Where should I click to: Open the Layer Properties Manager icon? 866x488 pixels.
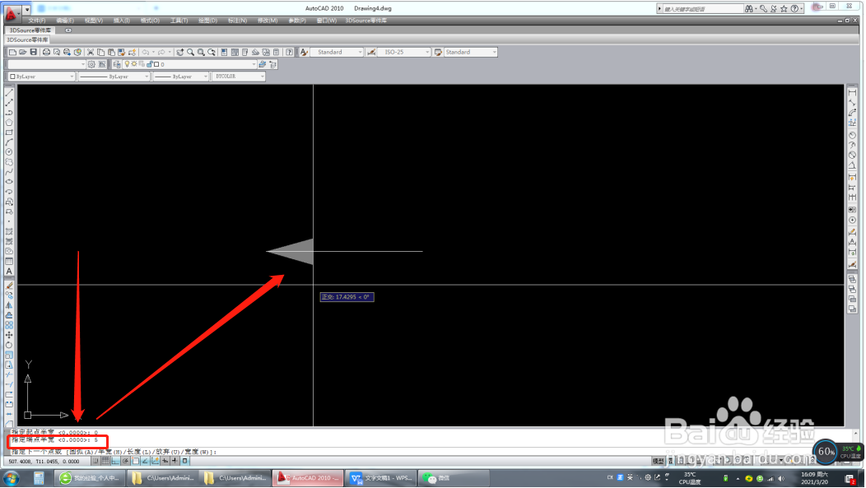pos(117,64)
